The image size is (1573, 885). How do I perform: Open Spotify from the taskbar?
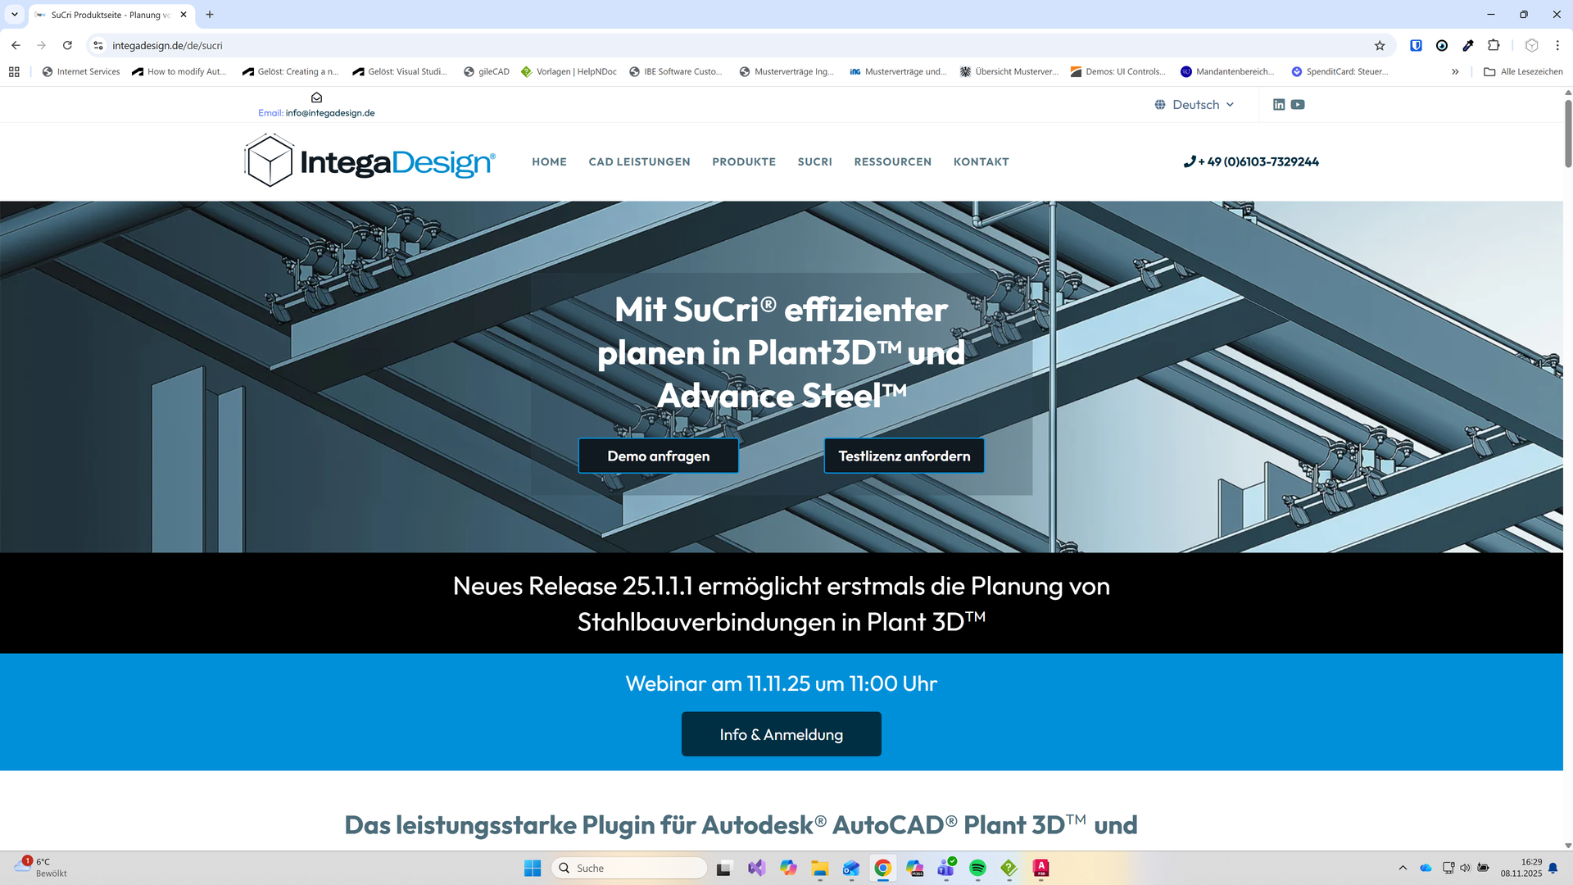(x=977, y=868)
